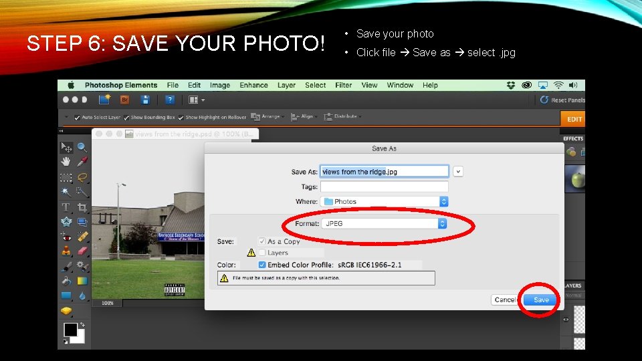
Task: Open the Distribute dropdown
Action: tap(342, 116)
